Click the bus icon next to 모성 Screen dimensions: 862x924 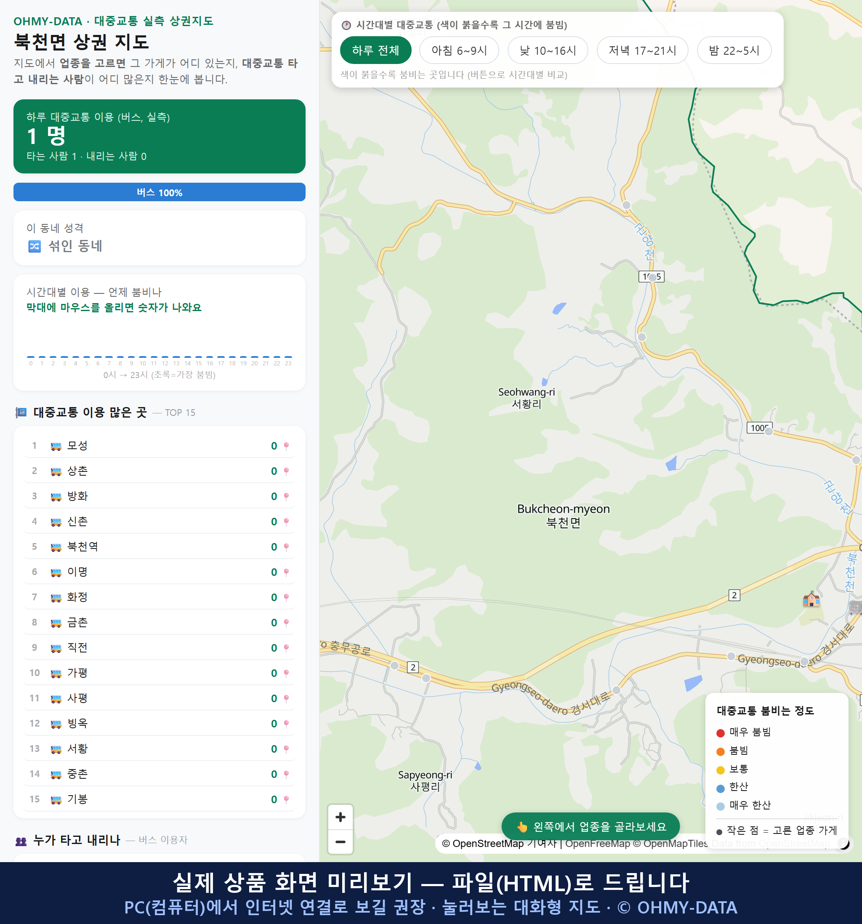click(x=56, y=446)
